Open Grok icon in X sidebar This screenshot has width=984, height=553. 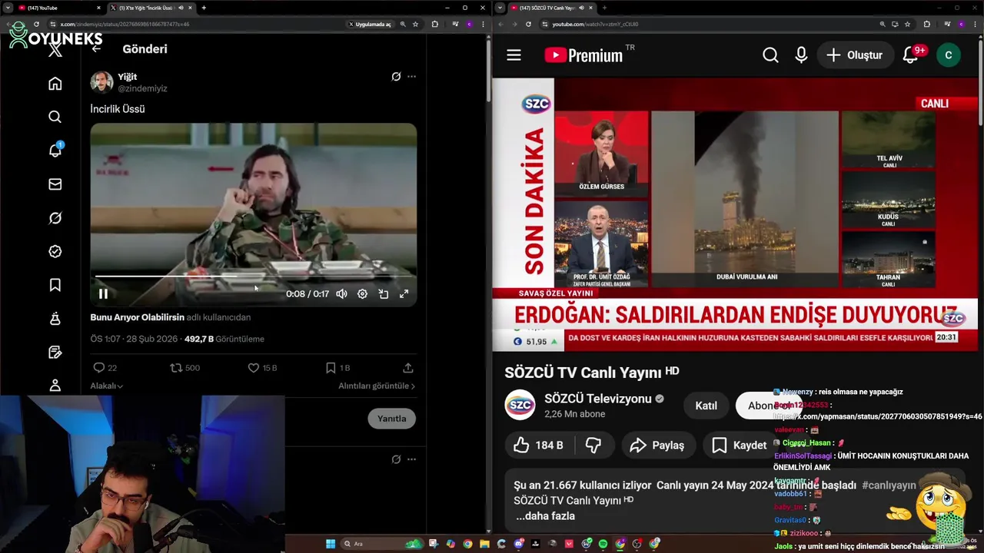[55, 218]
